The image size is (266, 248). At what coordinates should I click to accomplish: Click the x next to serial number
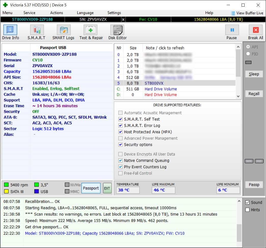click(123, 20)
